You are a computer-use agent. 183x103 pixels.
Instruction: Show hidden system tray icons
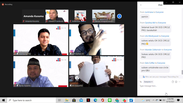tap(154, 100)
